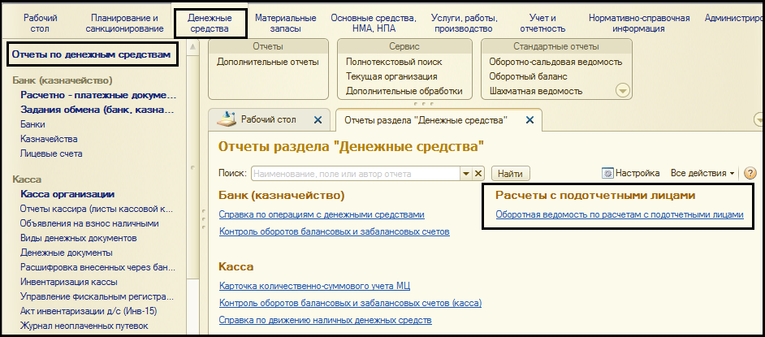Open the tab list dropdown arrow
Screen dimensions: 765x337
759,119
